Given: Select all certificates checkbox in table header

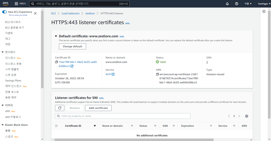Looking at the screenshot, I should [x=56, y=126].
